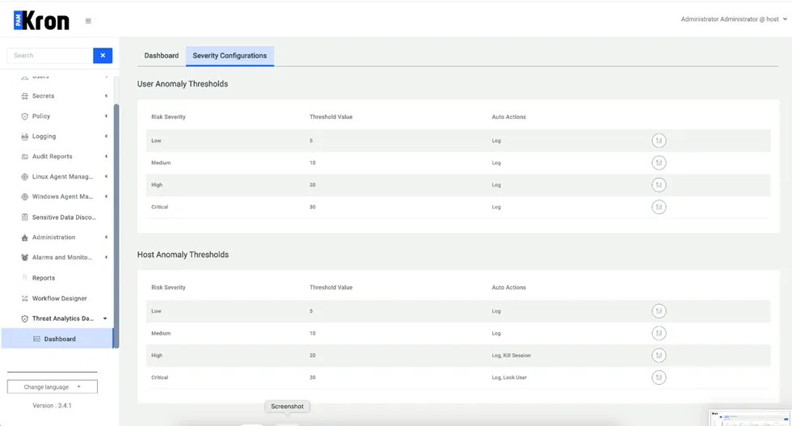Click the Threat Analytics shield icon

click(x=24, y=318)
